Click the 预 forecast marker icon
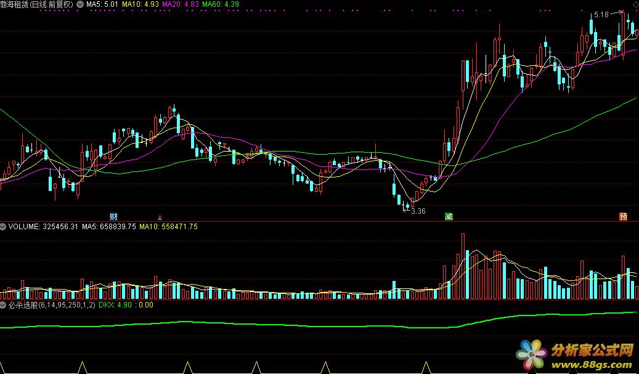This screenshot has width=639, height=374. click(624, 216)
